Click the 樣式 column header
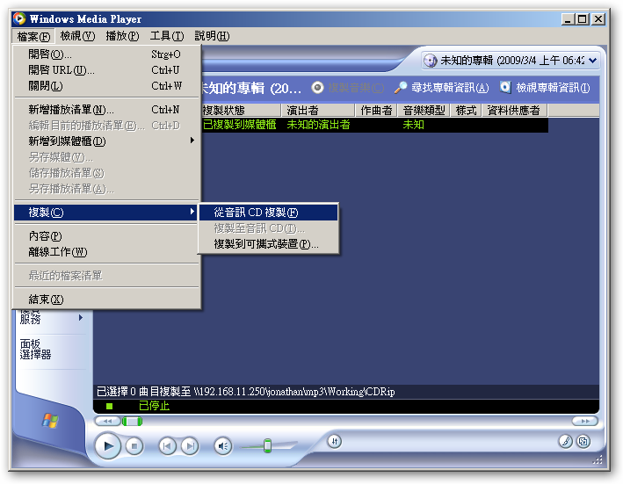Screen dimensions: 623x484 [x=466, y=110]
